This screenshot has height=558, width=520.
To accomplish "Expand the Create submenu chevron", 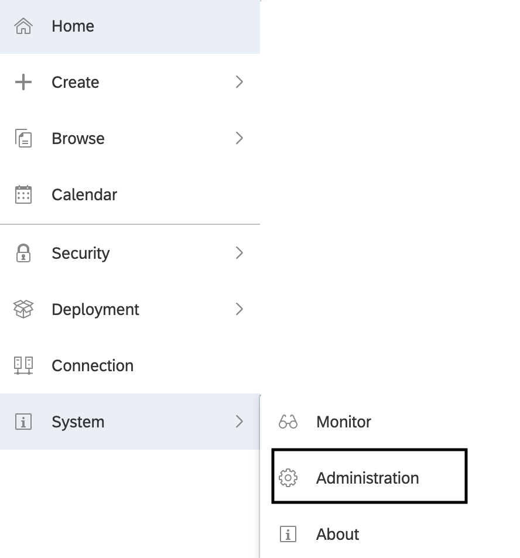I will point(239,82).
